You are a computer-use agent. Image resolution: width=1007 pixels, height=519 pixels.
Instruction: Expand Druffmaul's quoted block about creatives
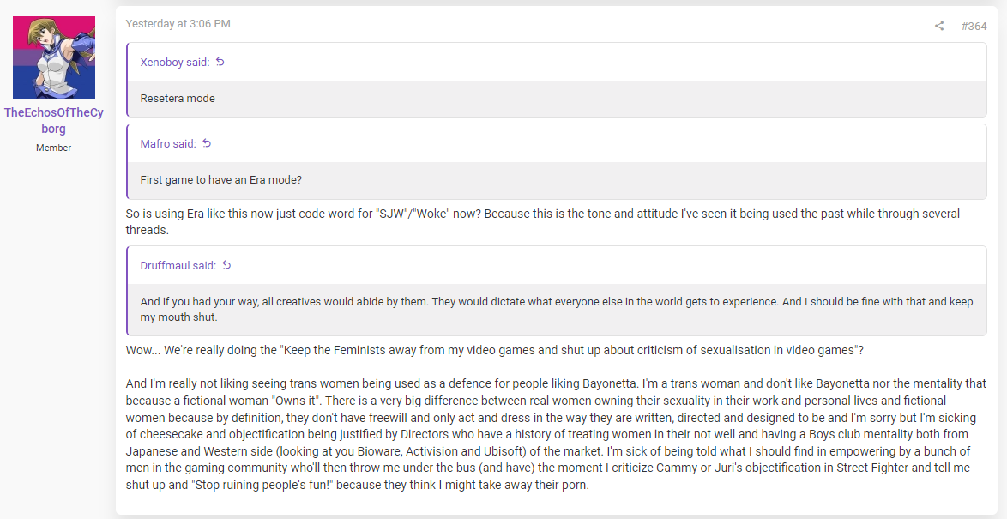click(x=557, y=309)
